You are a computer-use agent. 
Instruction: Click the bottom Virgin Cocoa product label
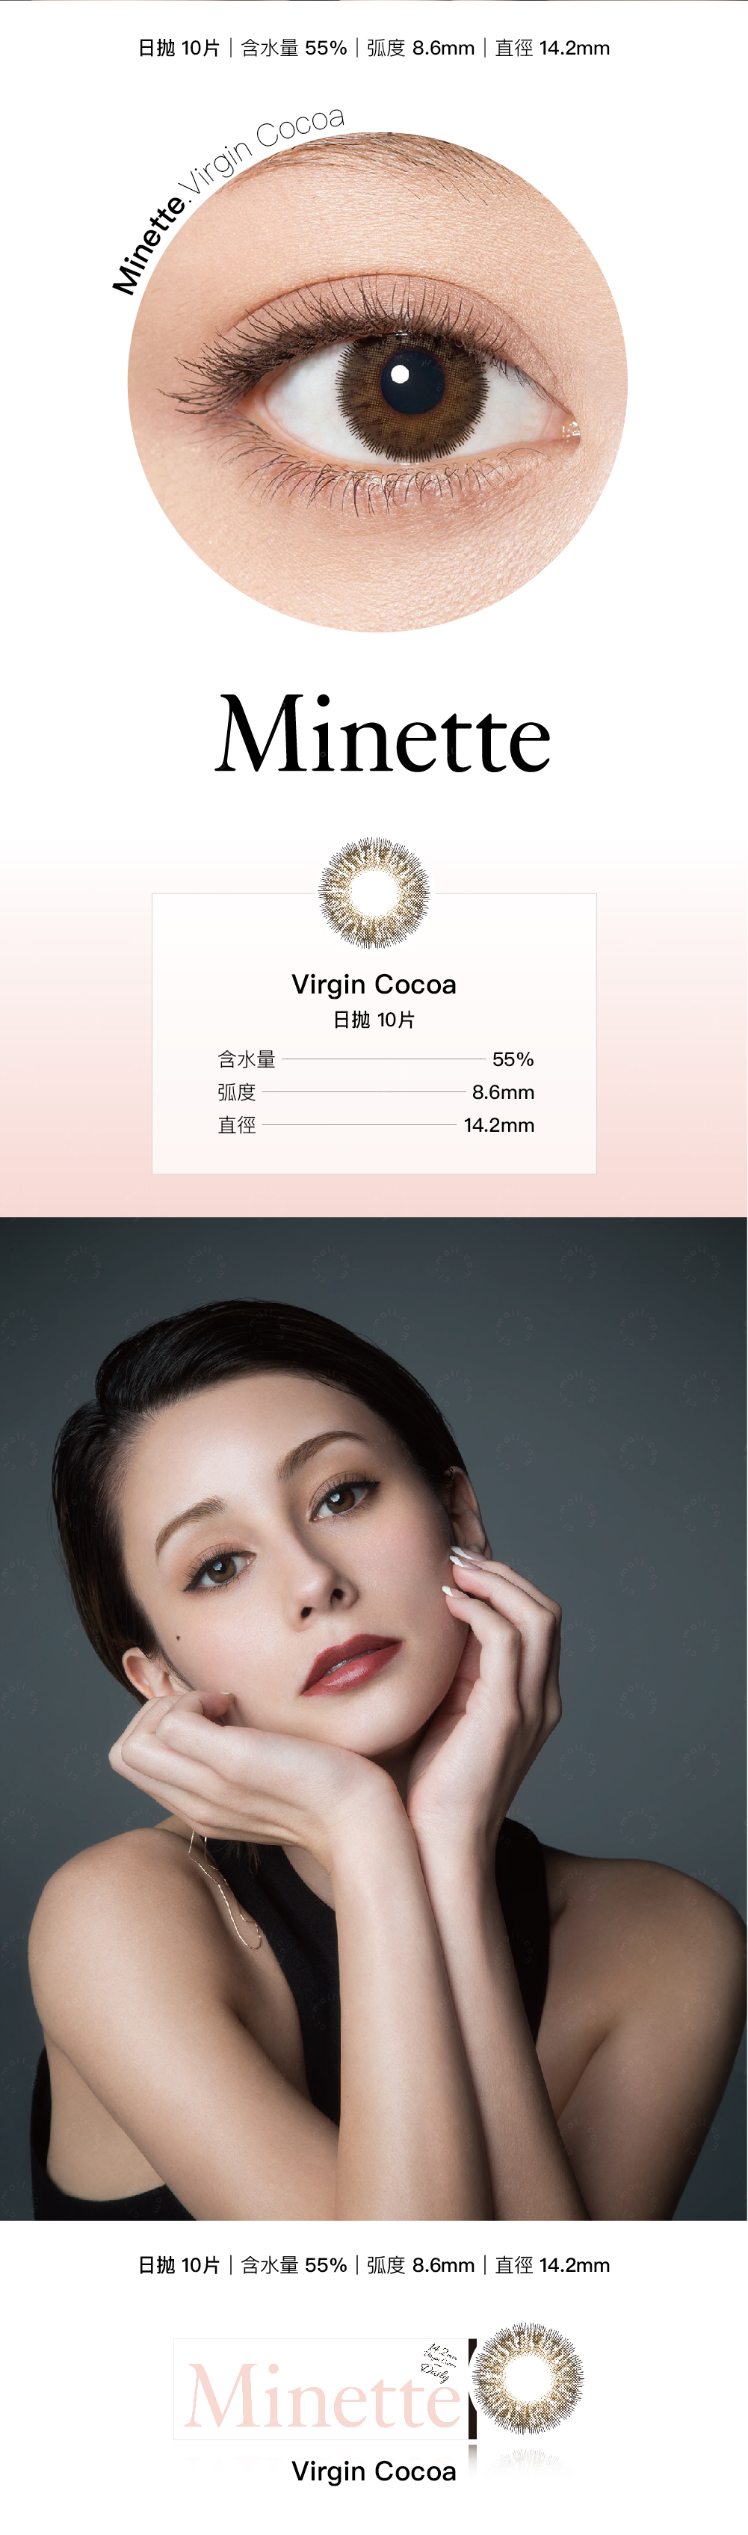374,2471
